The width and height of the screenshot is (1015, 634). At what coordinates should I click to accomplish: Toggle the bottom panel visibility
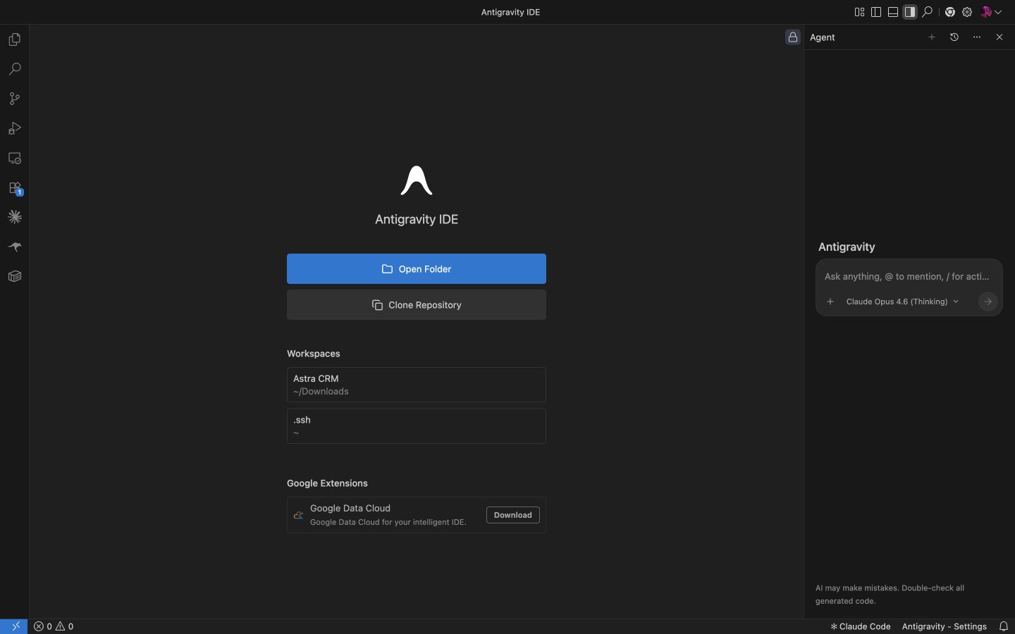893,12
